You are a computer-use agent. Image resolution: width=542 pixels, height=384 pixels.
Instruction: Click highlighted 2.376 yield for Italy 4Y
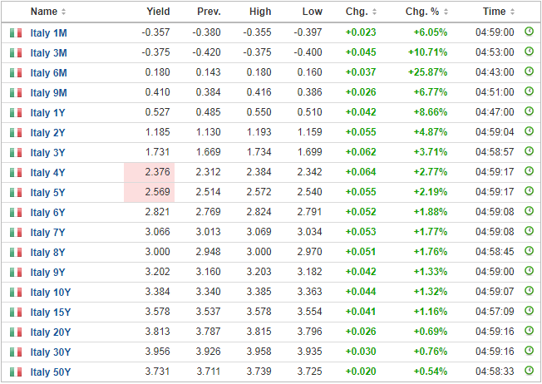(x=157, y=172)
